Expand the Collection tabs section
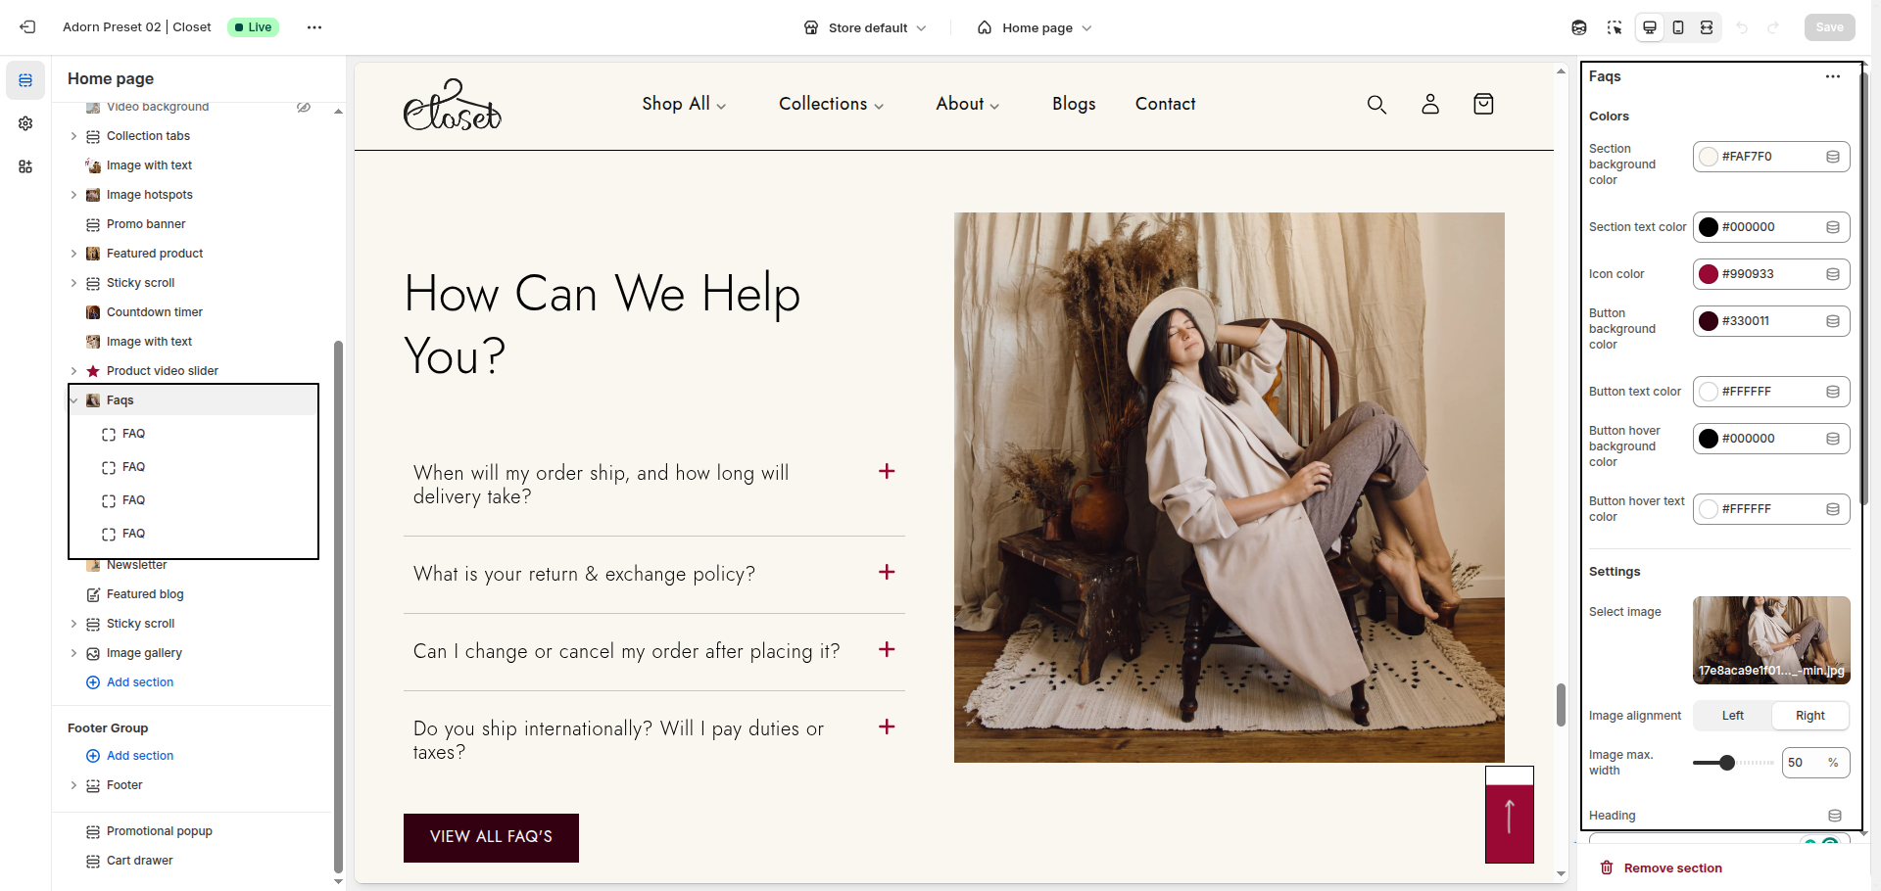The width and height of the screenshot is (1881, 891). (73, 136)
